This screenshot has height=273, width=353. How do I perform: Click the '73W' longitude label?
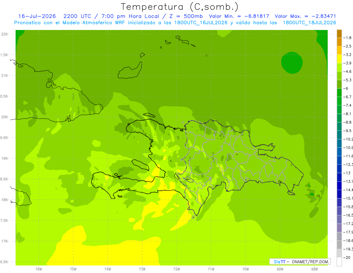pyautogui.click(x=142, y=269)
